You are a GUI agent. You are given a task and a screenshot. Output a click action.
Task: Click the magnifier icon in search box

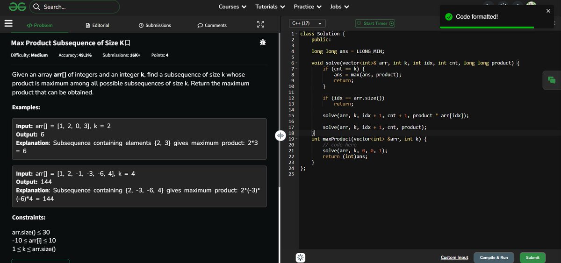[36, 7]
